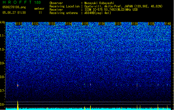Click the gray frequency range bar beside 0.8 kHz
Viewport: 174px width, 110px height.
pyautogui.click(x=6, y=86)
